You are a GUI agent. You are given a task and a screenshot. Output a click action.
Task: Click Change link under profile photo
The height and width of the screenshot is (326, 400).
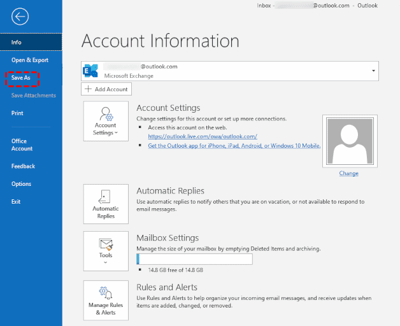click(348, 173)
